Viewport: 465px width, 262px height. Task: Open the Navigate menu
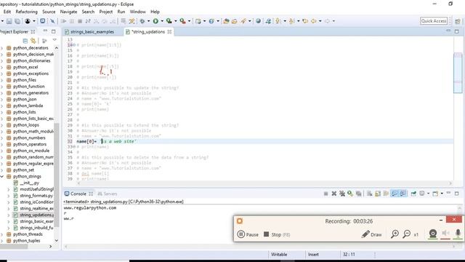[68, 12]
